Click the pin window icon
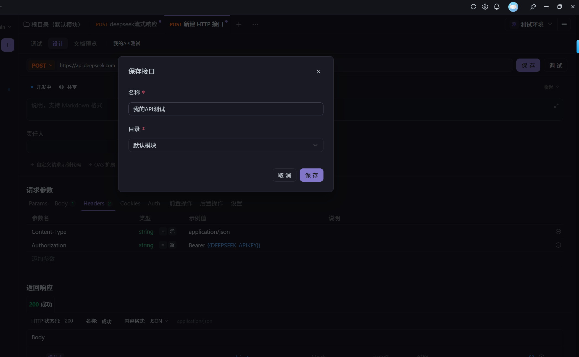The height and width of the screenshot is (357, 579). click(533, 7)
